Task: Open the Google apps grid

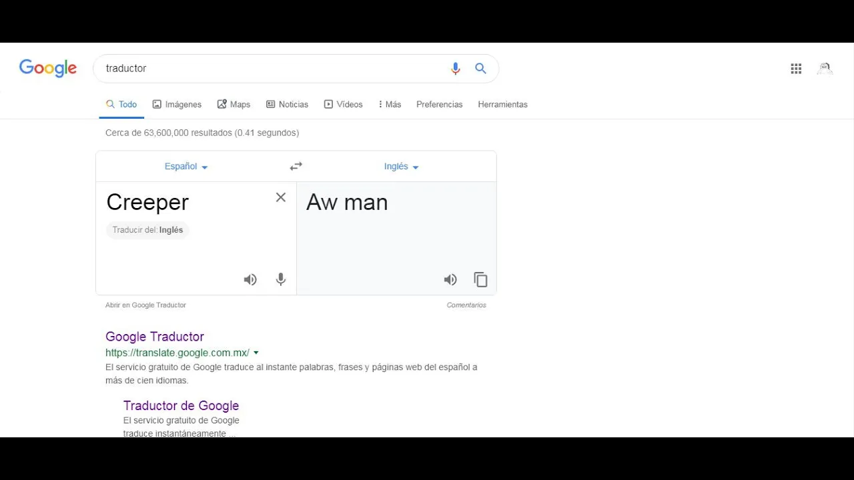Action: pyautogui.click(x=796, y=69)
